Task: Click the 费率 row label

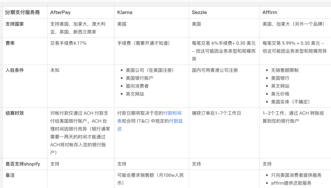Action: [x=10, y=43]
